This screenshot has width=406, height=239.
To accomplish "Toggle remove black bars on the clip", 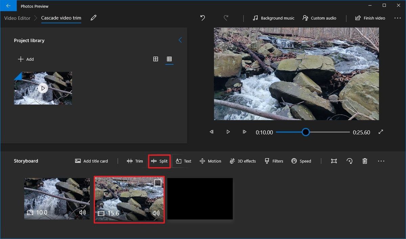I will (x=334, y=161).
